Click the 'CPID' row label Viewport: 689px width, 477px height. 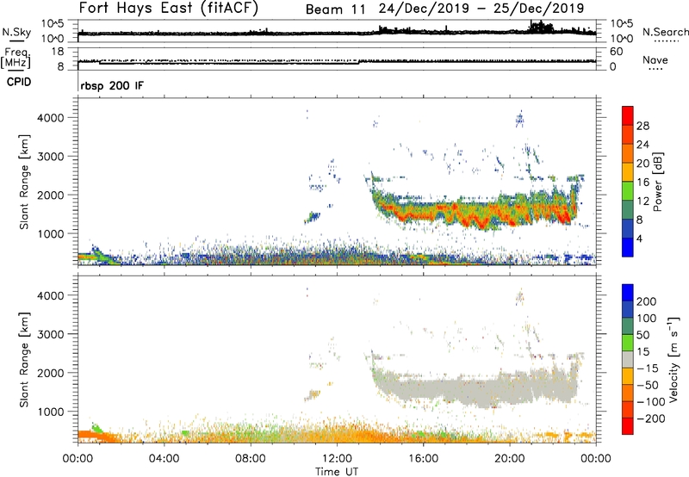(x=19, y=82)
